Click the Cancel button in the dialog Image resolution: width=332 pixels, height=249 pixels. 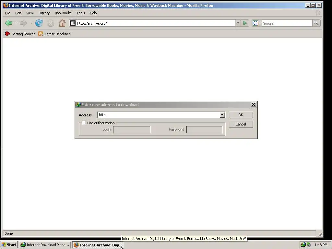[241, 124]
